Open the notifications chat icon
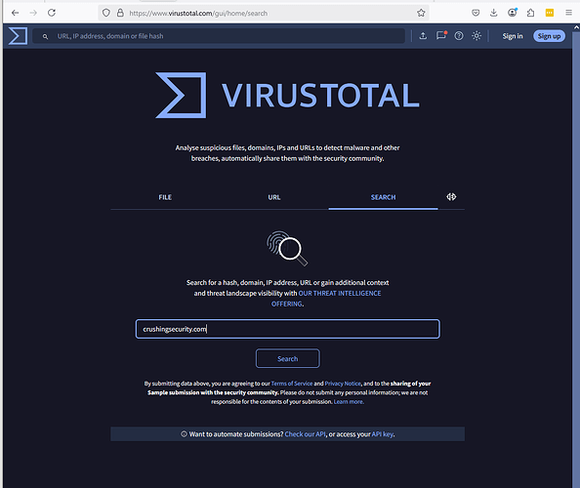Image resolution: width=580 pixels, height=488 pixels. 441,35
